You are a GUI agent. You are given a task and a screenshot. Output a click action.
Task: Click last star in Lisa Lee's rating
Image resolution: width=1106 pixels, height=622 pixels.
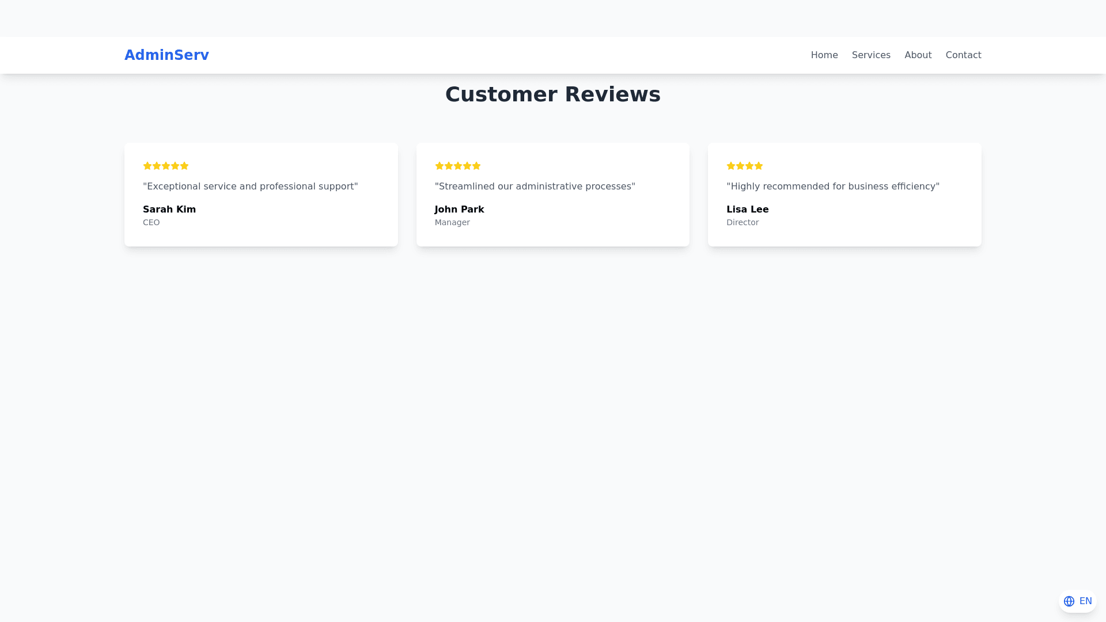click(x=759, y=166)
